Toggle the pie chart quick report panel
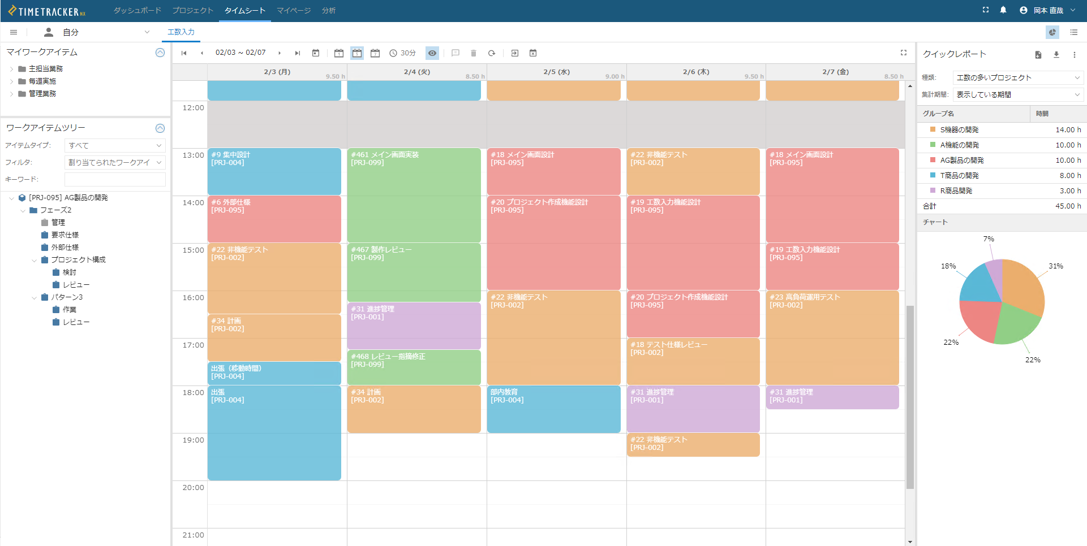This screenshot has height=546, width=1087. [1052, 32]
